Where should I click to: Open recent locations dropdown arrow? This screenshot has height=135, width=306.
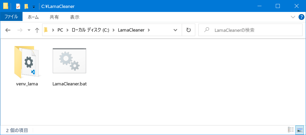[x=29, y=30]
